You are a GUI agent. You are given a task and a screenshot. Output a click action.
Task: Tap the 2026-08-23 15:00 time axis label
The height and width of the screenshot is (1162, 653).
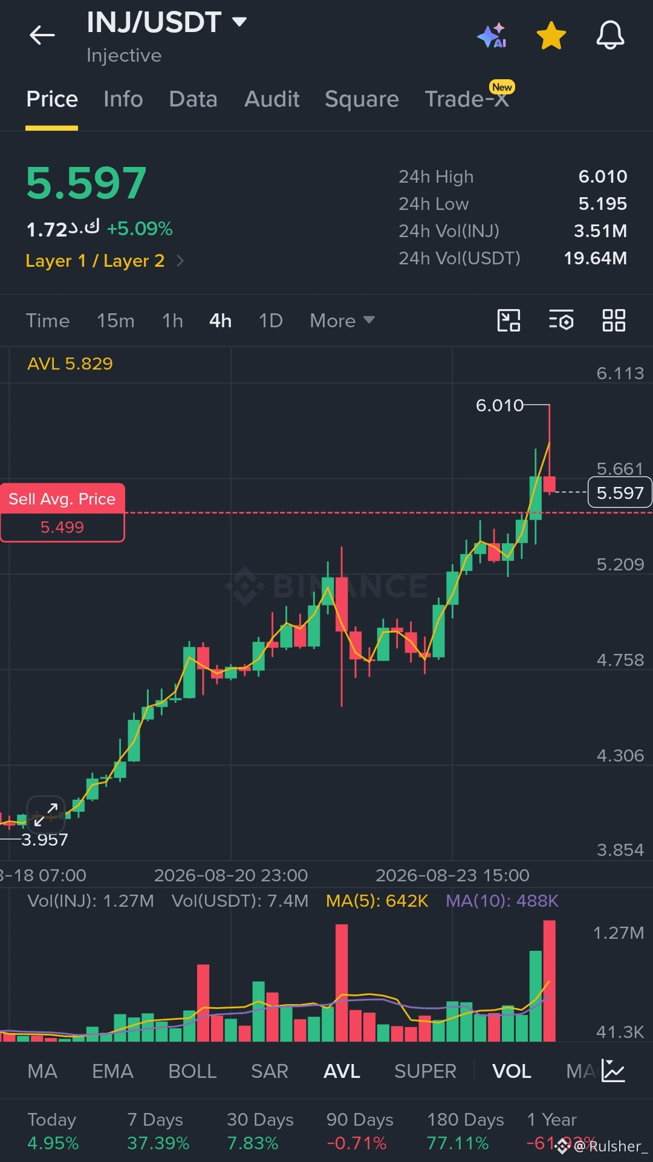(452, 875)
